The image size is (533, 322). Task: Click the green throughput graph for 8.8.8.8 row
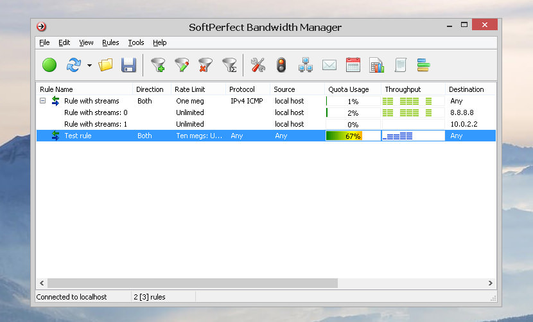pos(413,112)
